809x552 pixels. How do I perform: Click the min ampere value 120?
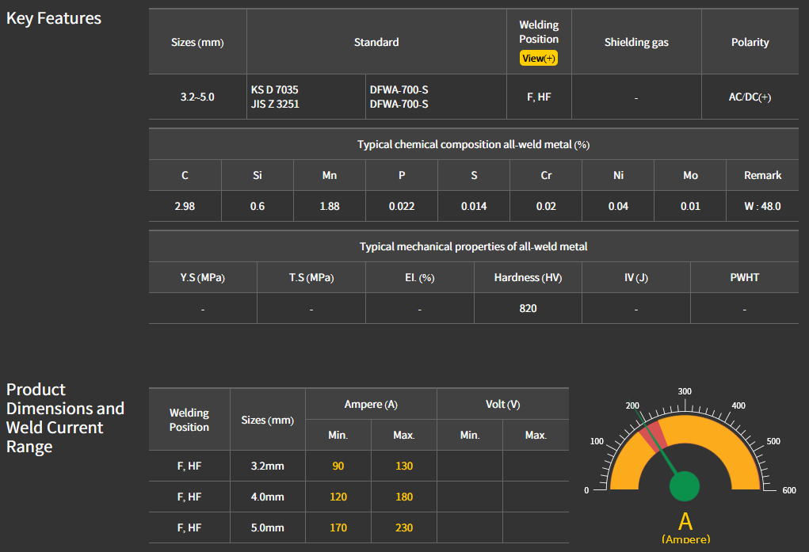[x=338, y=497]
